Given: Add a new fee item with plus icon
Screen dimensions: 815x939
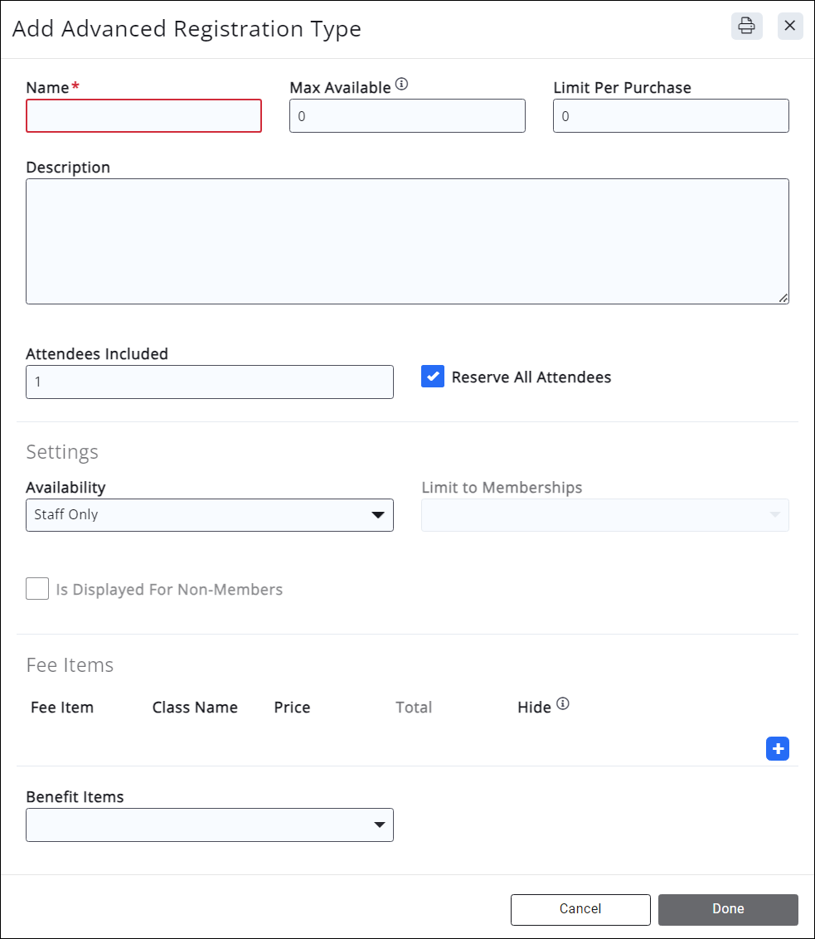Looking at the screenshot, I should (x=777, y=749).
